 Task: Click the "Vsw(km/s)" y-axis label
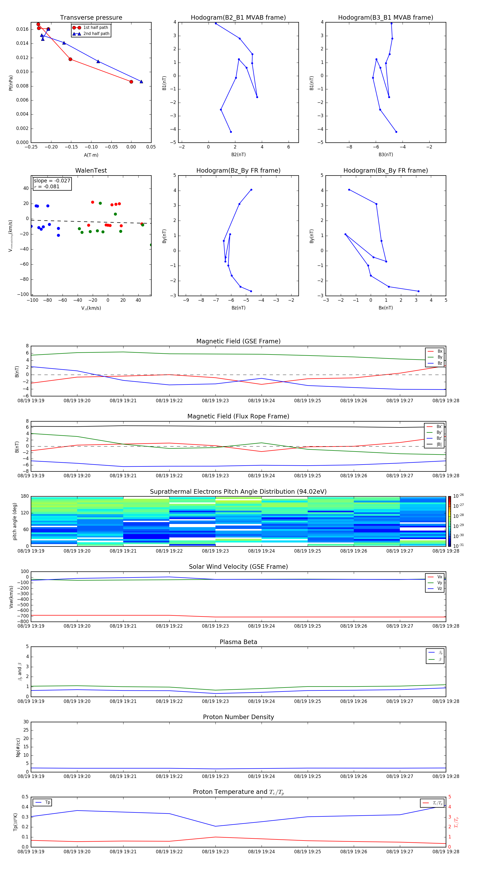[x=11, y=597]
